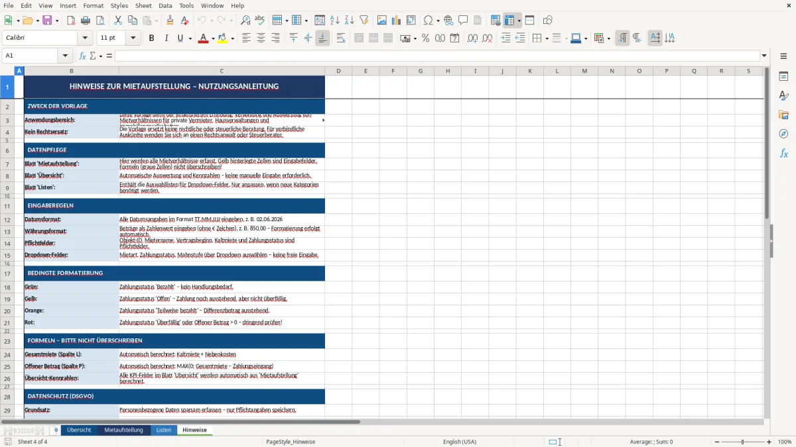
Task: Open the Data menu
Action: 165,5
